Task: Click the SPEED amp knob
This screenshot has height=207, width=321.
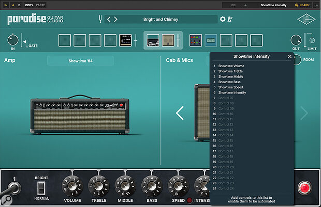Action: (178, 186)
